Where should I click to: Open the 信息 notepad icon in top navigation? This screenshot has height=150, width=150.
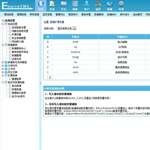(x=52, y=4)
